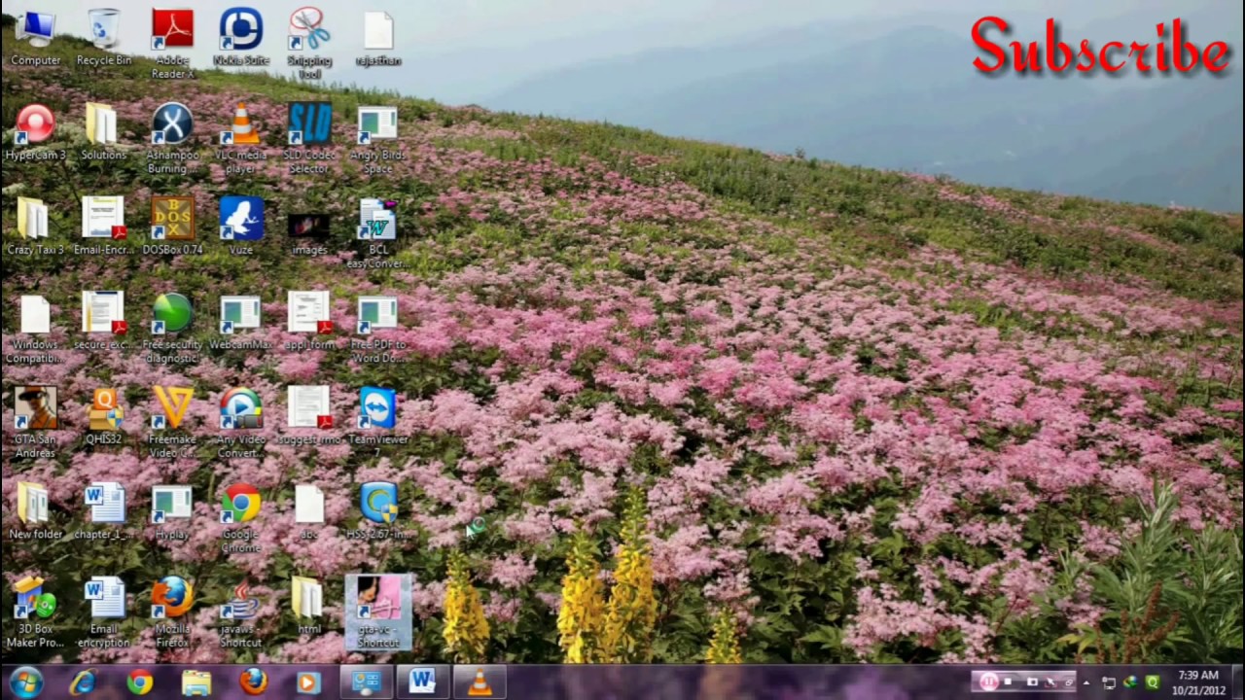Open the Computer desktop icon
1245x700 pixels.
35,37
